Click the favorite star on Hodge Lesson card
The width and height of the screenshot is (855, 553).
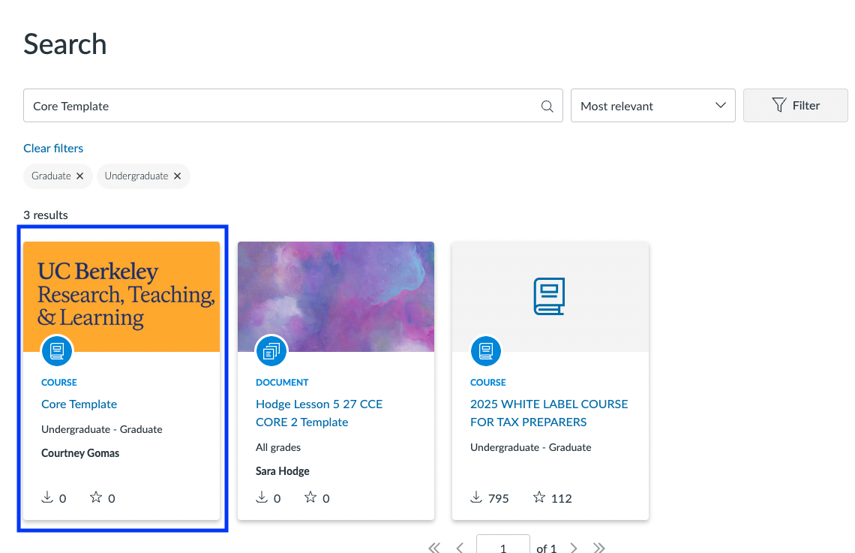click(x=310, y=497)
